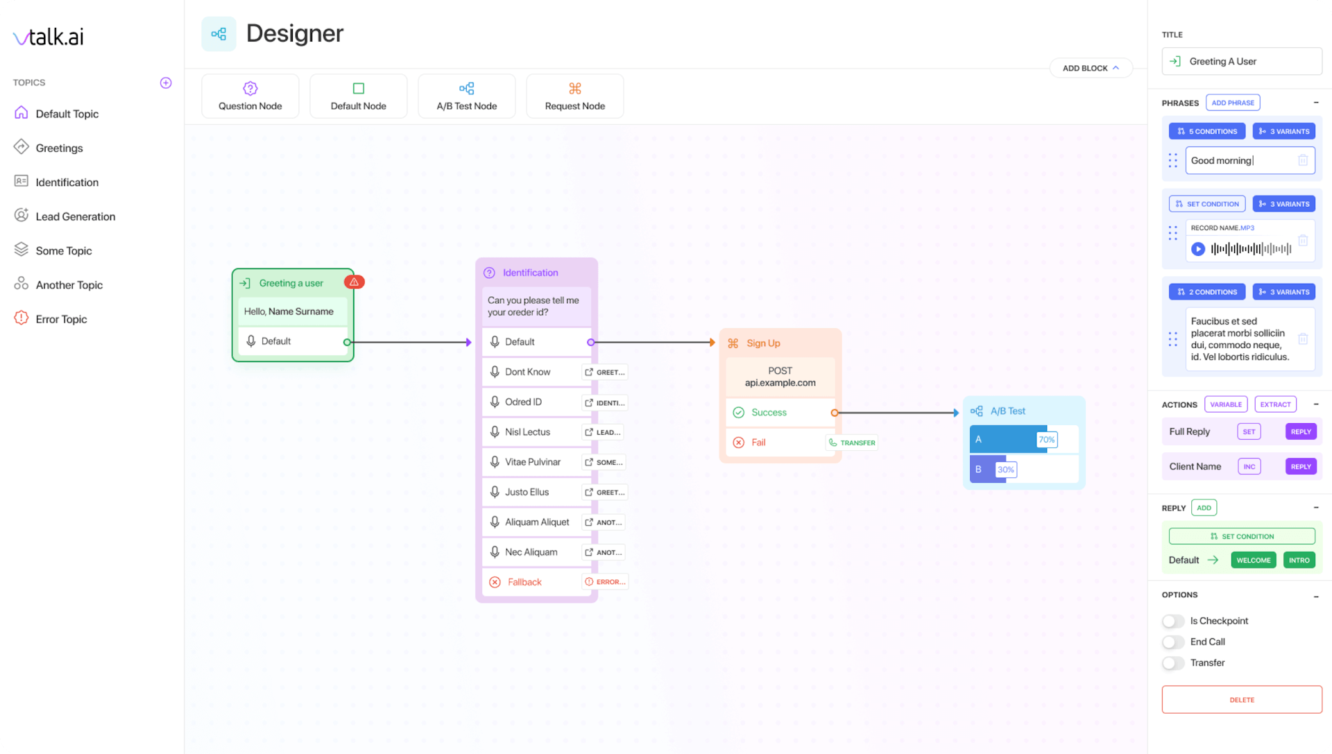Delete the Good morning phrase trash icon
Screen dimensions: 1332x754
point(1303,160)
